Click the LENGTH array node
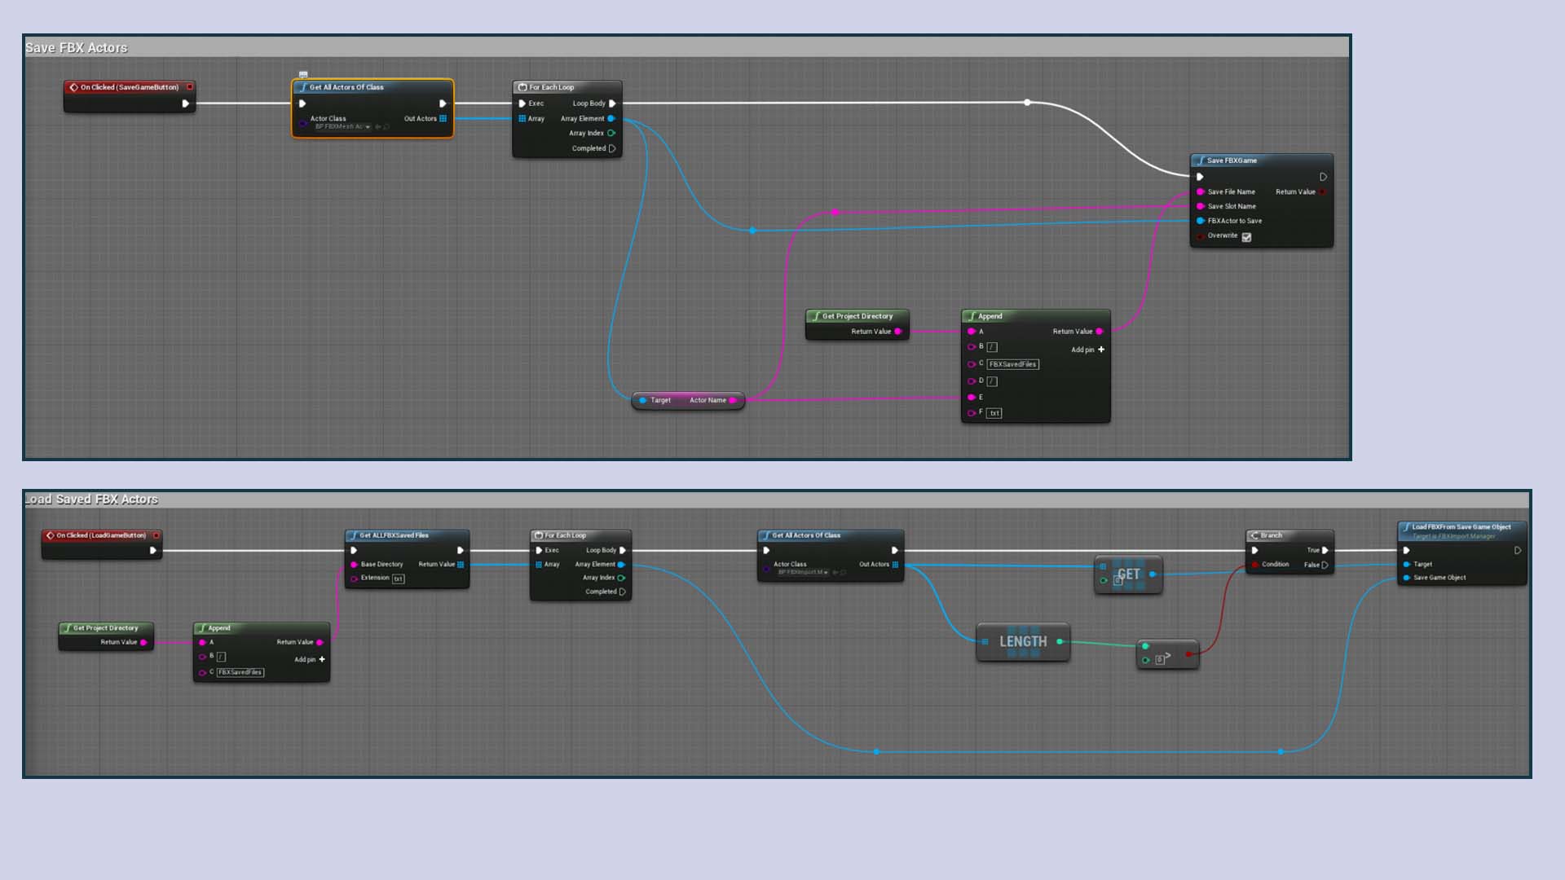 point(1023,642)
